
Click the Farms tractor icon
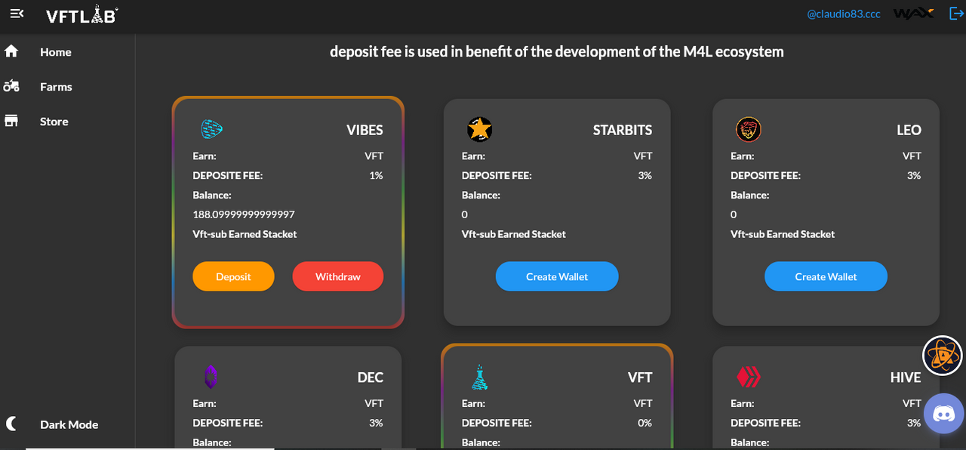click(11, 86)
